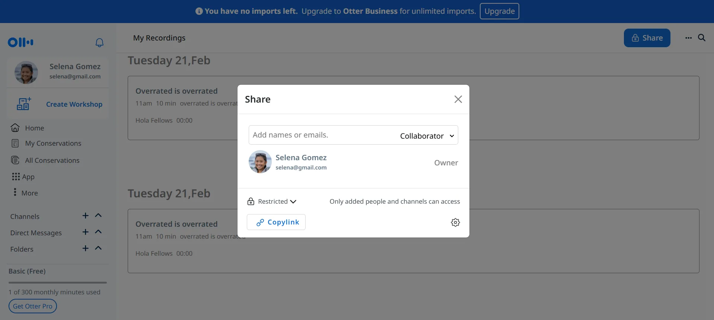Open the three-dot options menu in header

coord(688,38)
